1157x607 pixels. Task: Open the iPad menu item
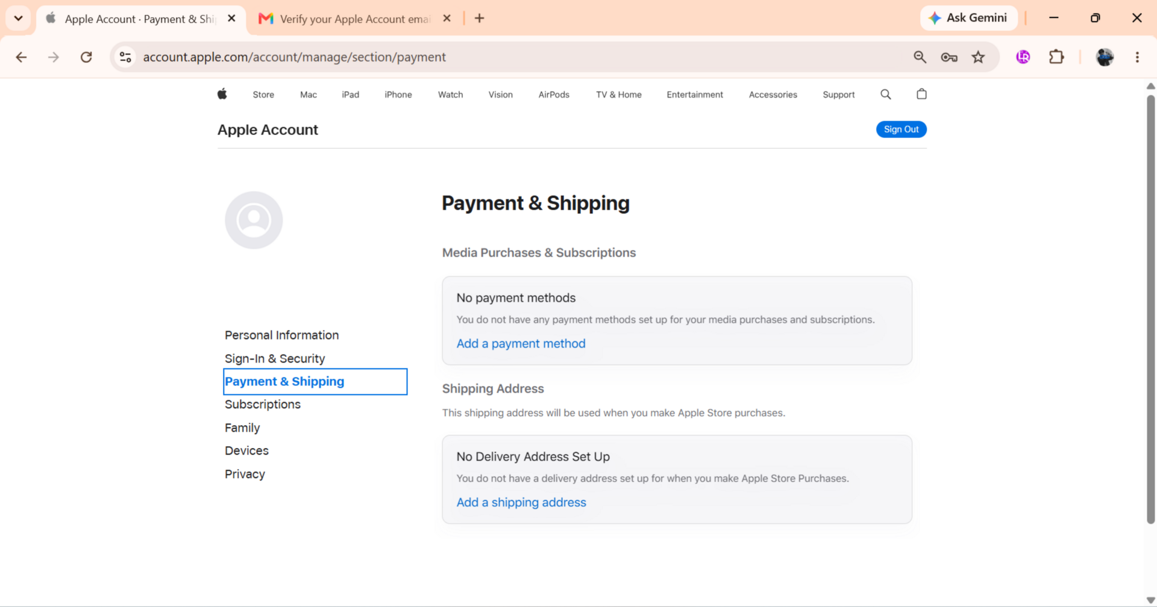point(350,95)
